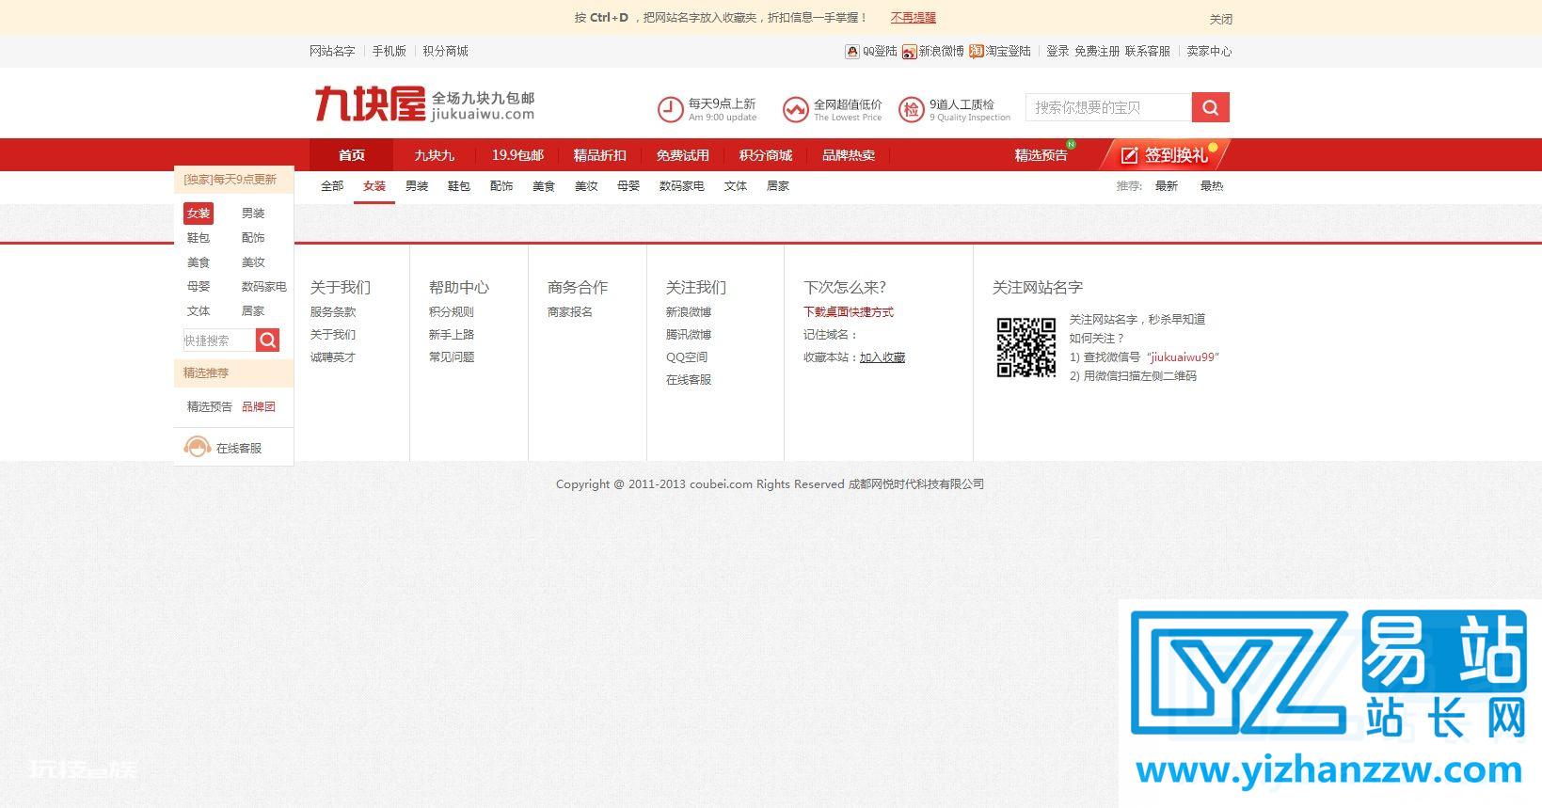Click the 在线客服 headset icon in sidebar
This screenshot has height=808, width=1542.
pos(196,448)
